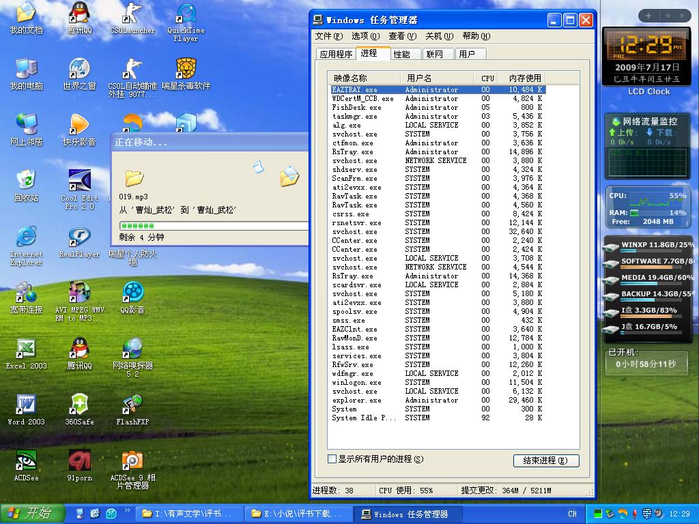Click the 结束进程 button
The width and height of the screenshot is (699, 524).
click(545, 461)
